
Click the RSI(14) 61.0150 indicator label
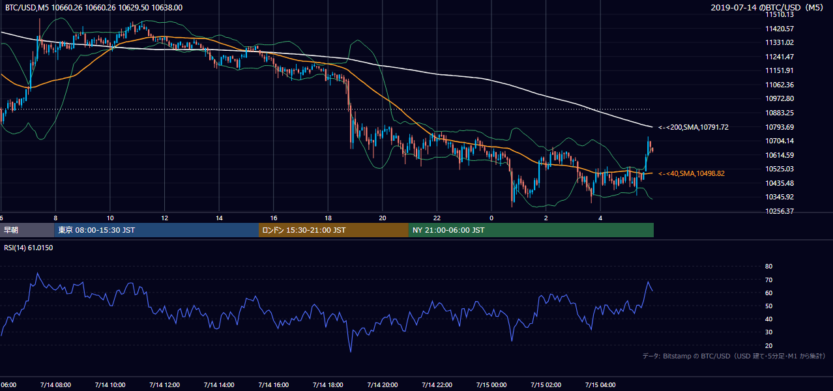29,248
